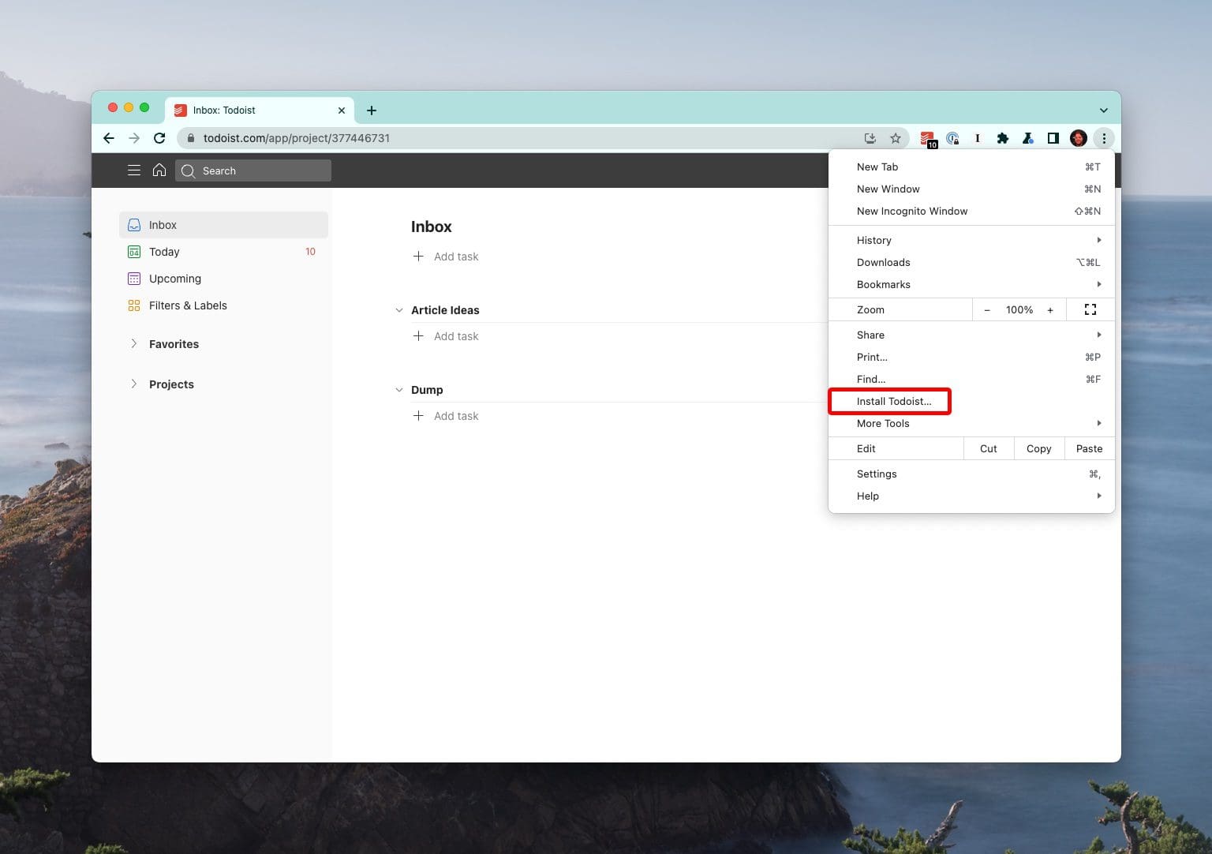Click the Article Ideas section title

(x=445, y=310)
